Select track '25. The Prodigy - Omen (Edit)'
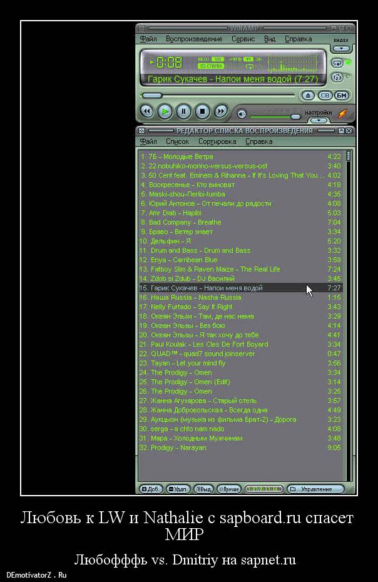The height and width of the screenshot is (582, 378). [x=240, y=382]
